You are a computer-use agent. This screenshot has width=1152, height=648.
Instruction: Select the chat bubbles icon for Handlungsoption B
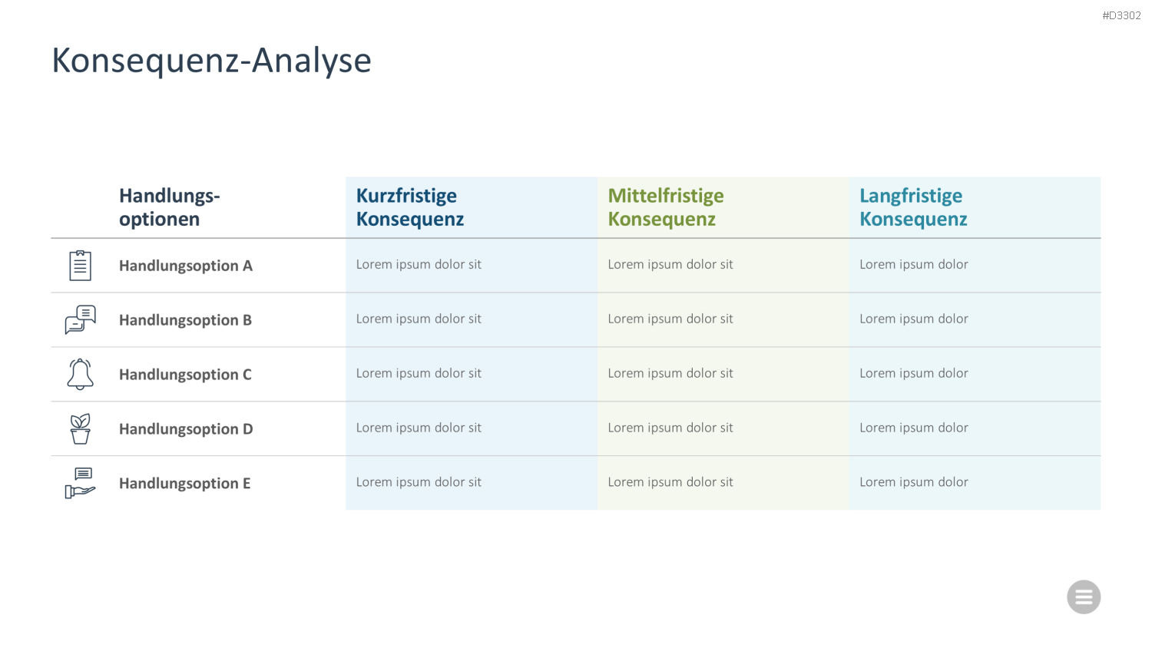(x=81, y=319)
